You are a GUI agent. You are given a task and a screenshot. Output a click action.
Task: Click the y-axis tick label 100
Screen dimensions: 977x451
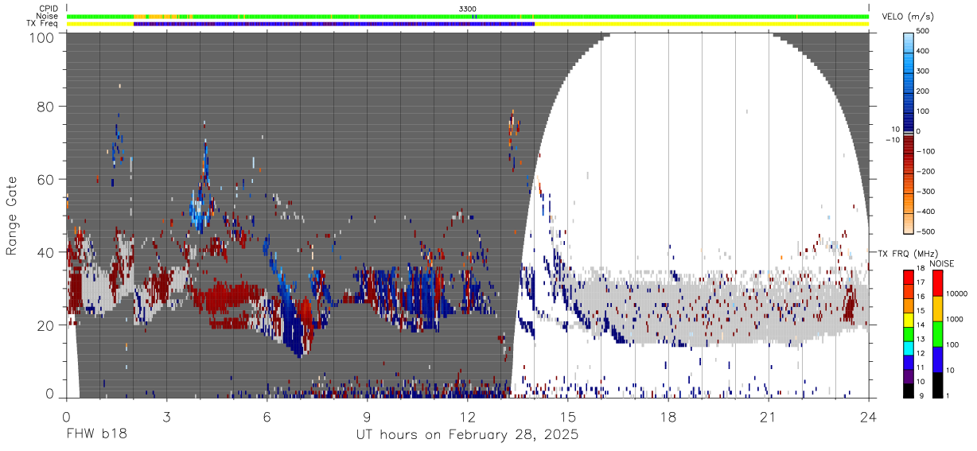coord(43,37)
